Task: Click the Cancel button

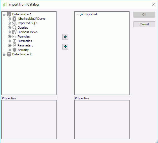Action: coord(144,24)
